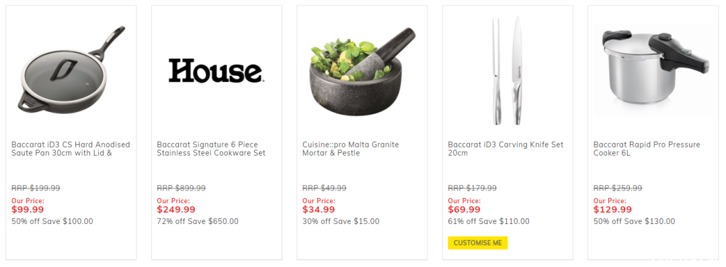
Task: Click the House logo placeholder image
Action: pos(216,70)
